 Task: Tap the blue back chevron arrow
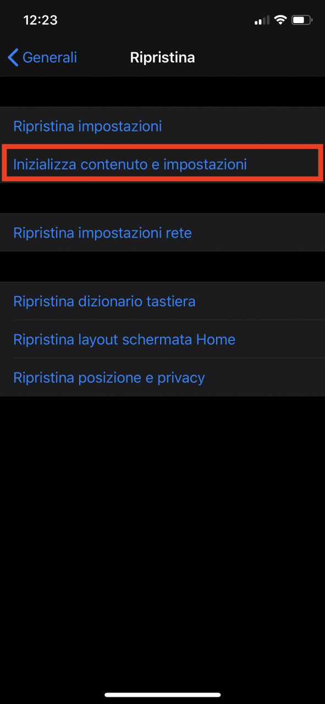point(13,57)
